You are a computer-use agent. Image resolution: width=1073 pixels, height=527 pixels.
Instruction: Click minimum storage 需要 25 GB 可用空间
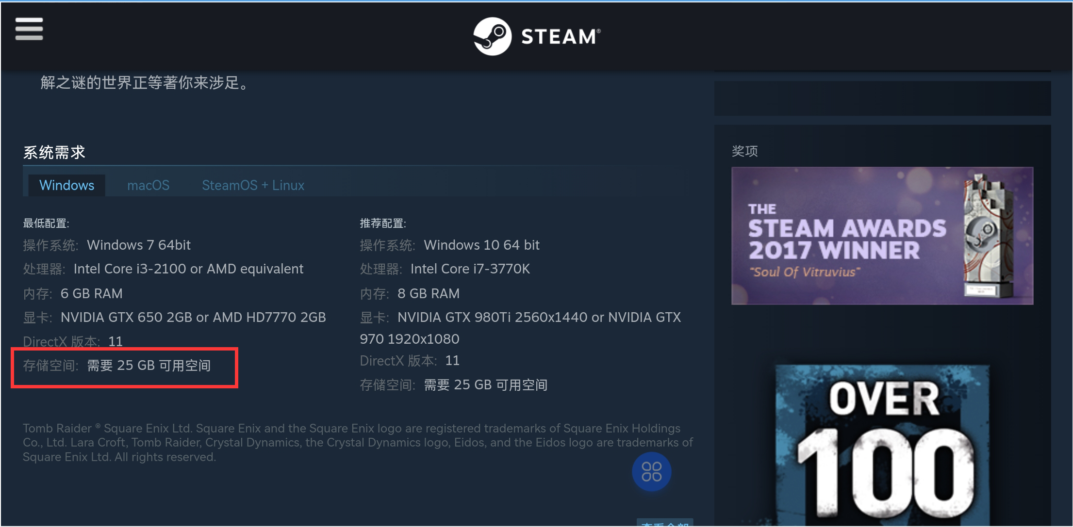[149, 366]
